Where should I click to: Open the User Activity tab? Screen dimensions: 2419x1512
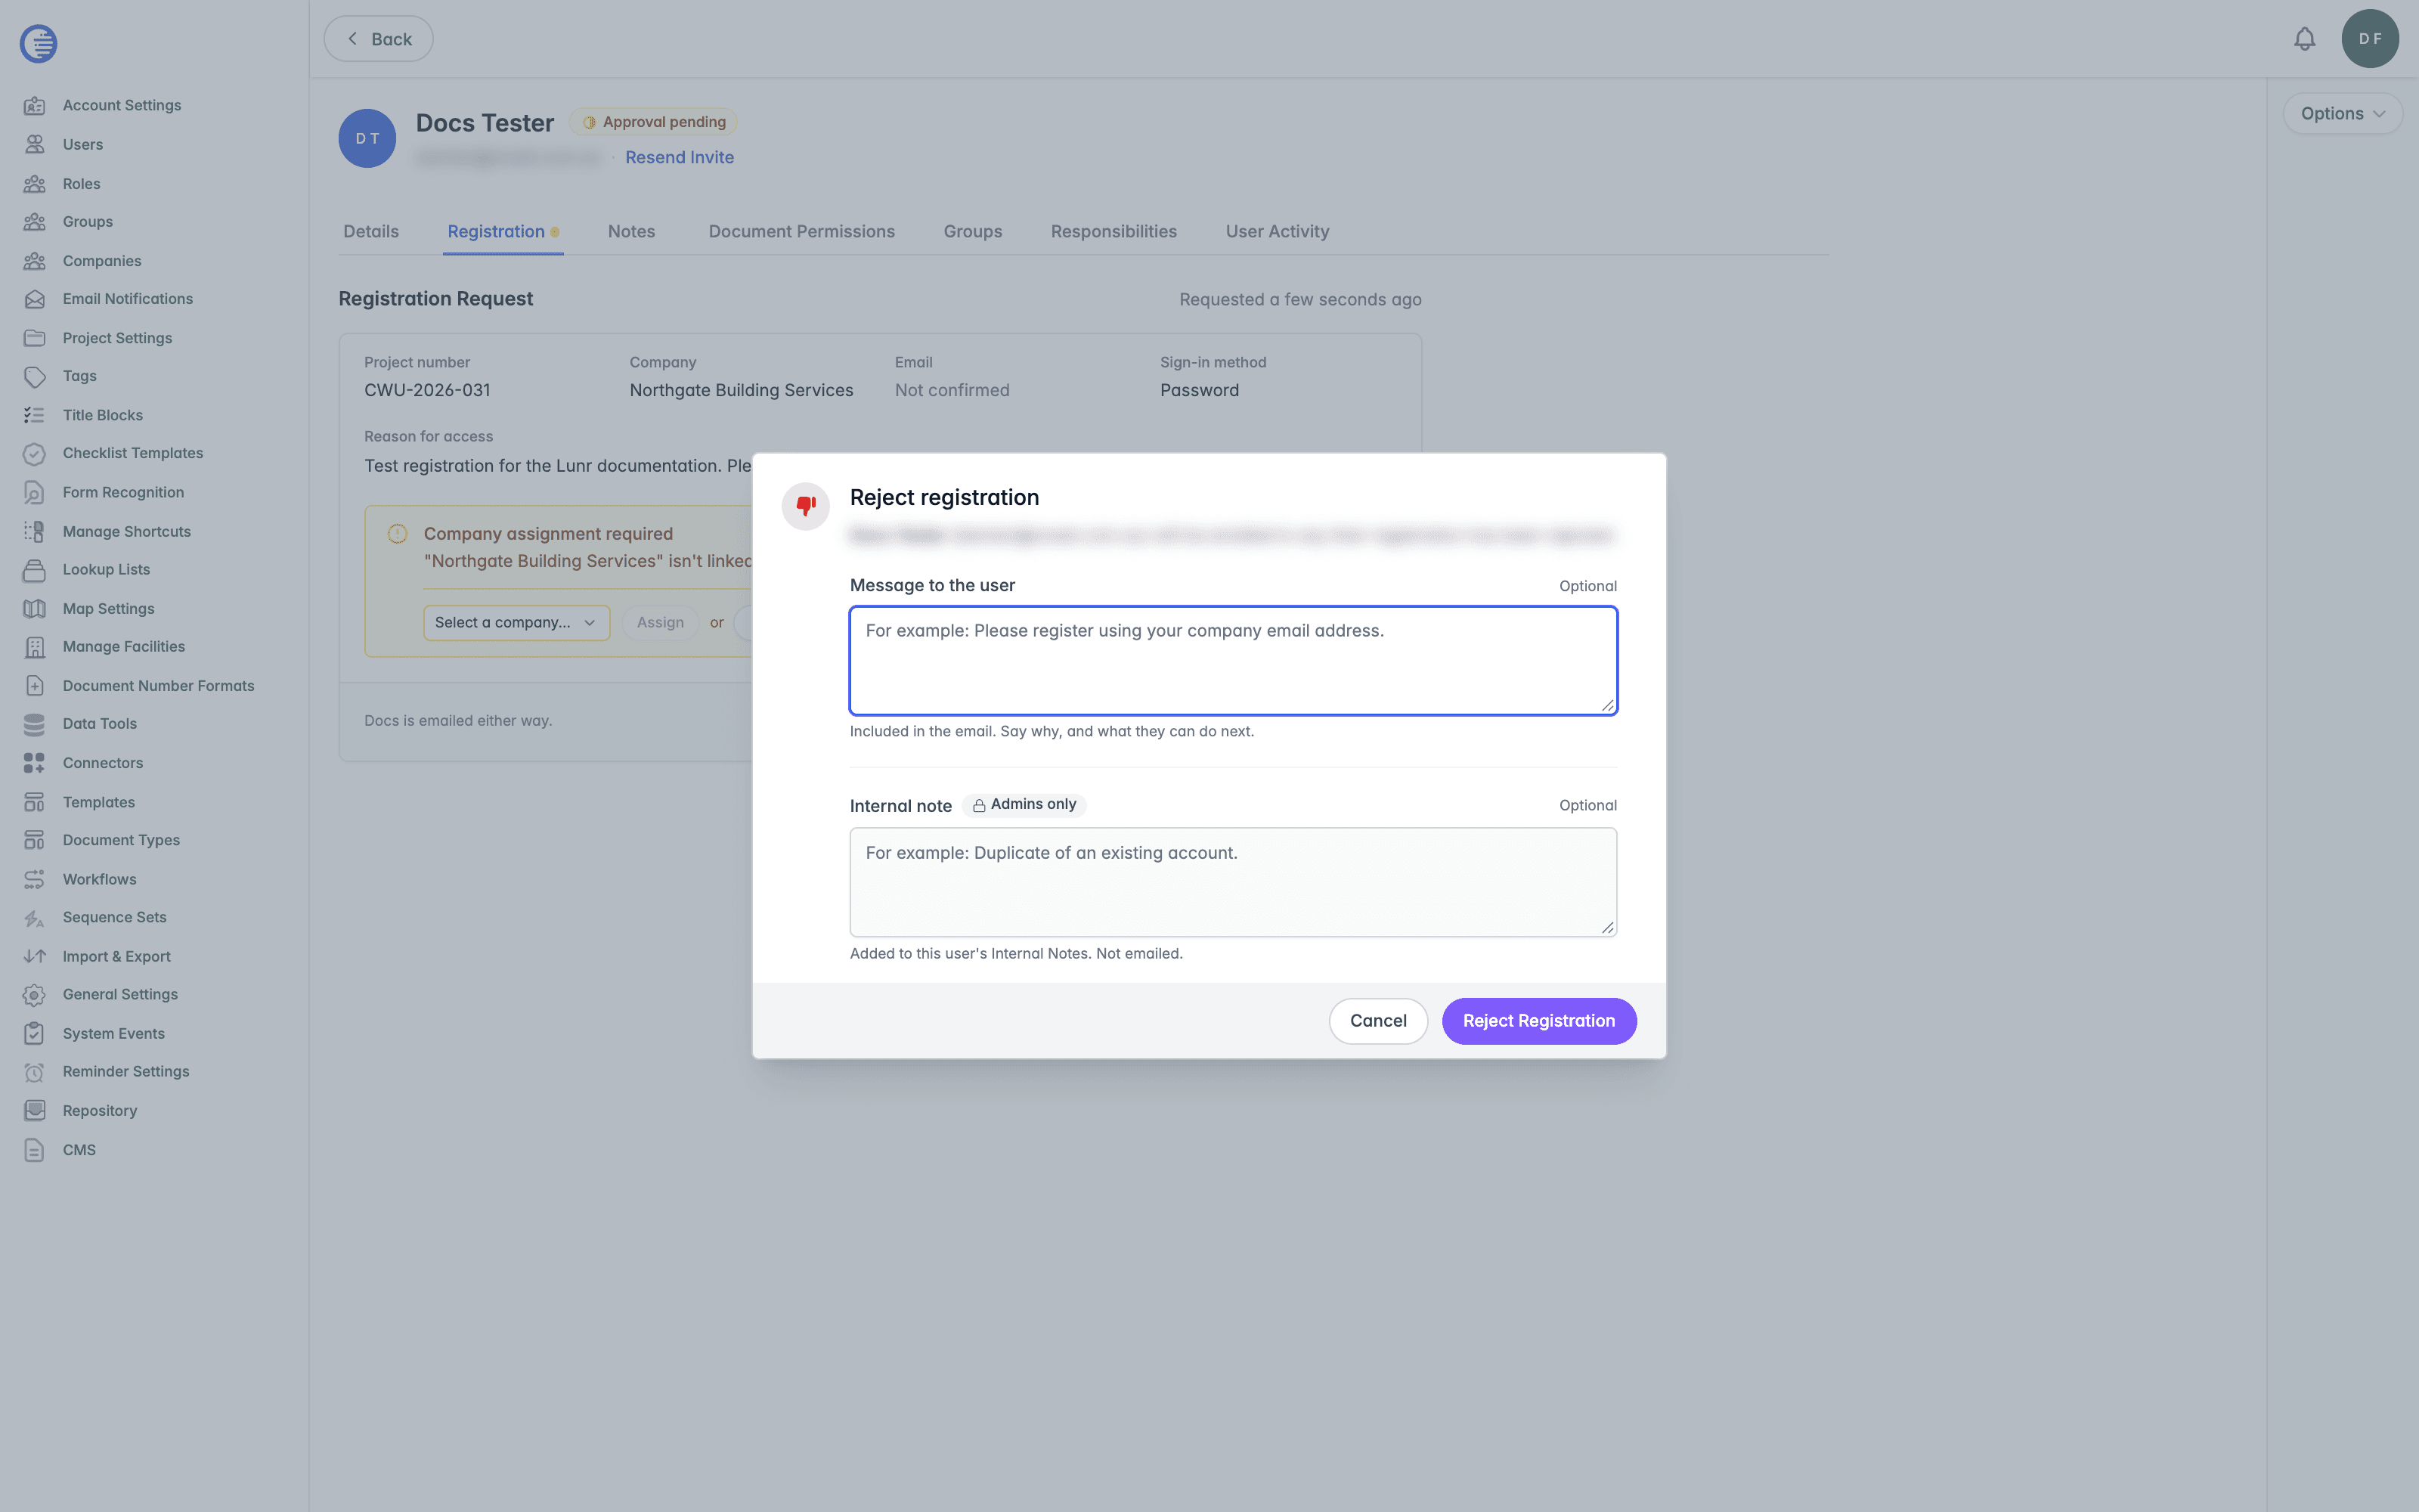click(1278, 231)
